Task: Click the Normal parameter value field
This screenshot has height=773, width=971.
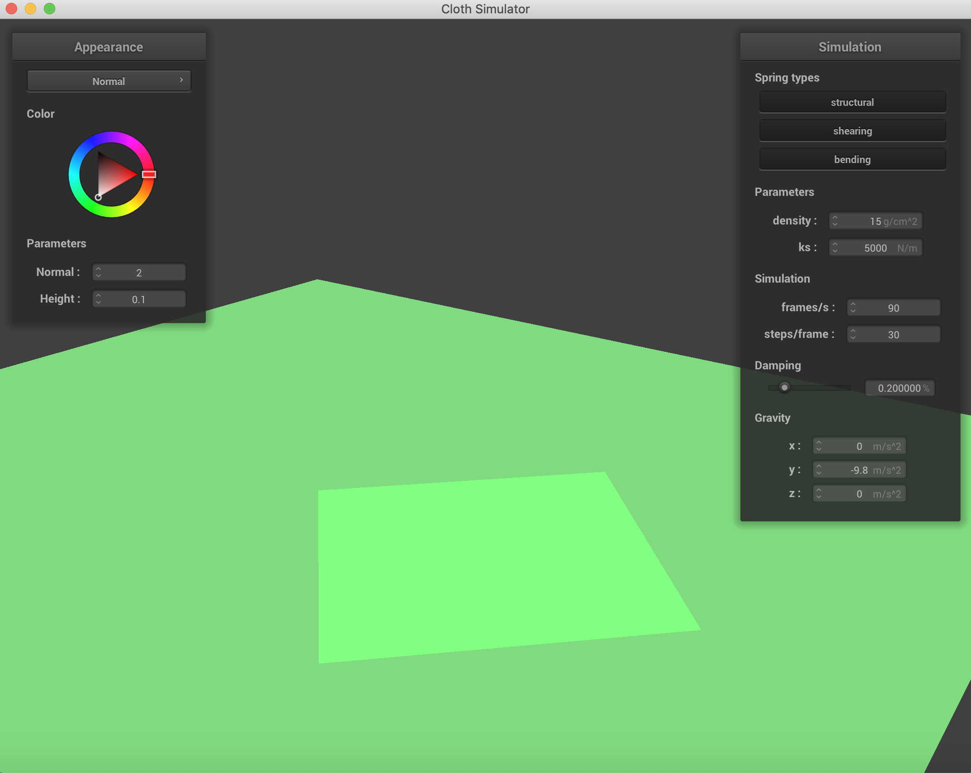Action: pos(139,272)
